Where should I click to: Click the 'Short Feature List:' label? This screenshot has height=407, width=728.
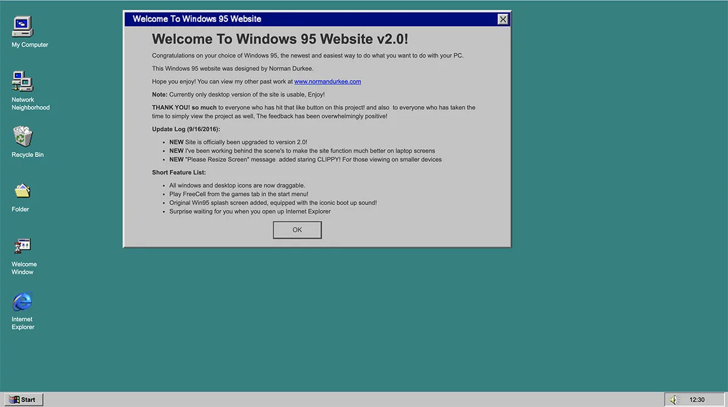coord(179,173)
